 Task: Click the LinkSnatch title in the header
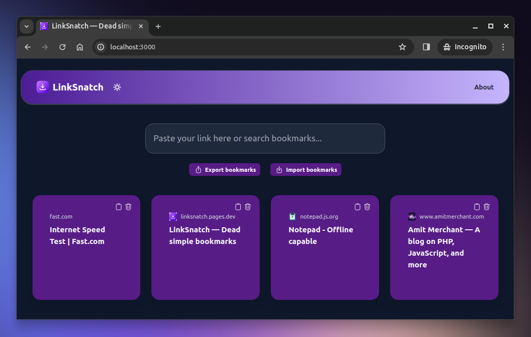point(78,87)
